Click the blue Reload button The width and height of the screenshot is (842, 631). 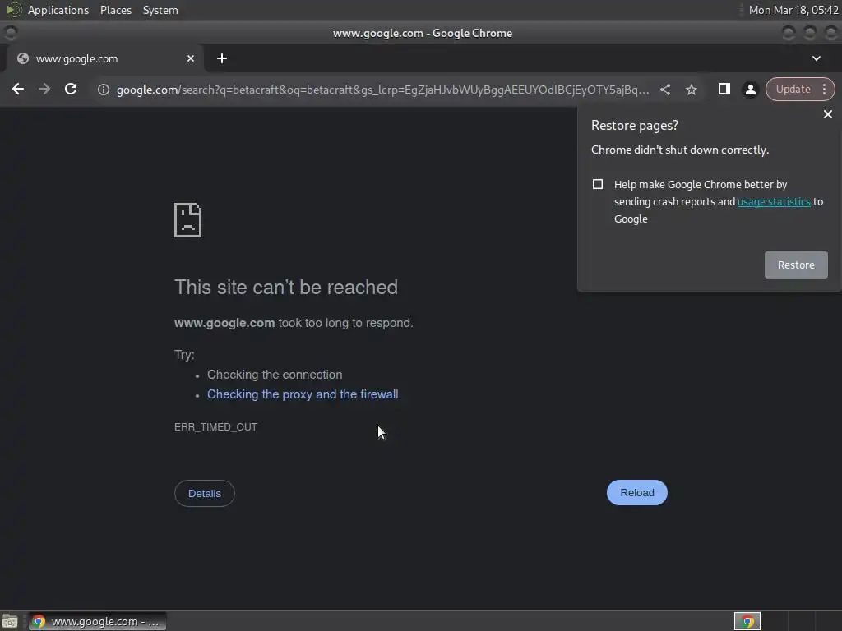tap(637, 493)
